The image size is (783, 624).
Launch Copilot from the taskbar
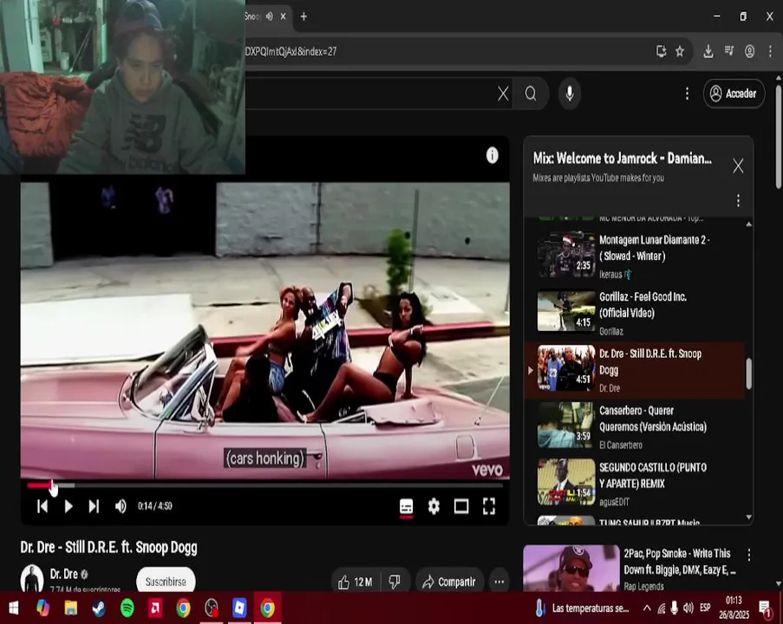[x=43, y=608]
